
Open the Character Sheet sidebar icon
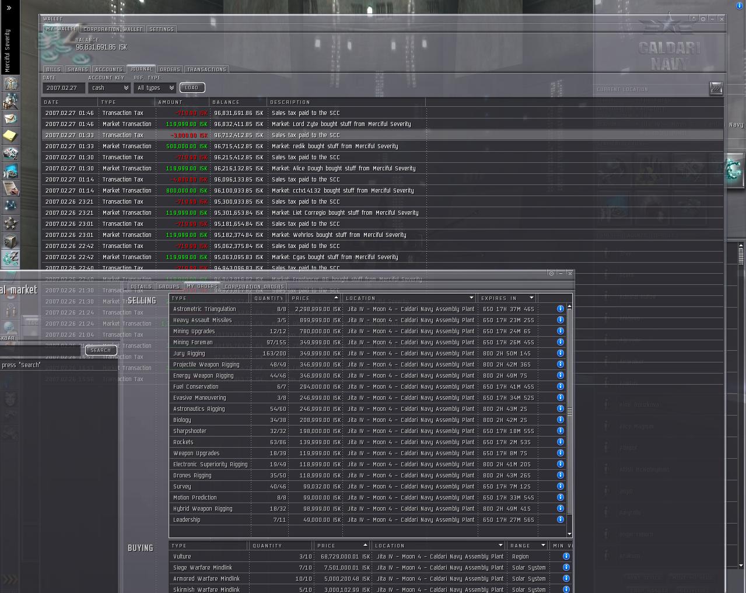pos(10,83)
